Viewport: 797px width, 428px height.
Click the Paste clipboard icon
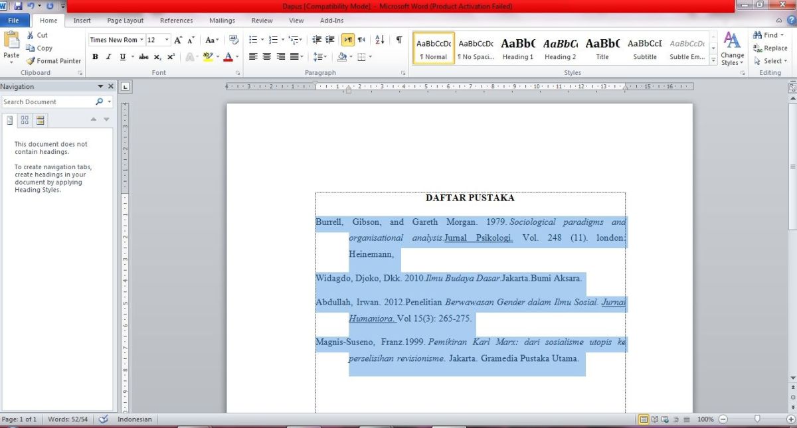[x=11, y=40]
